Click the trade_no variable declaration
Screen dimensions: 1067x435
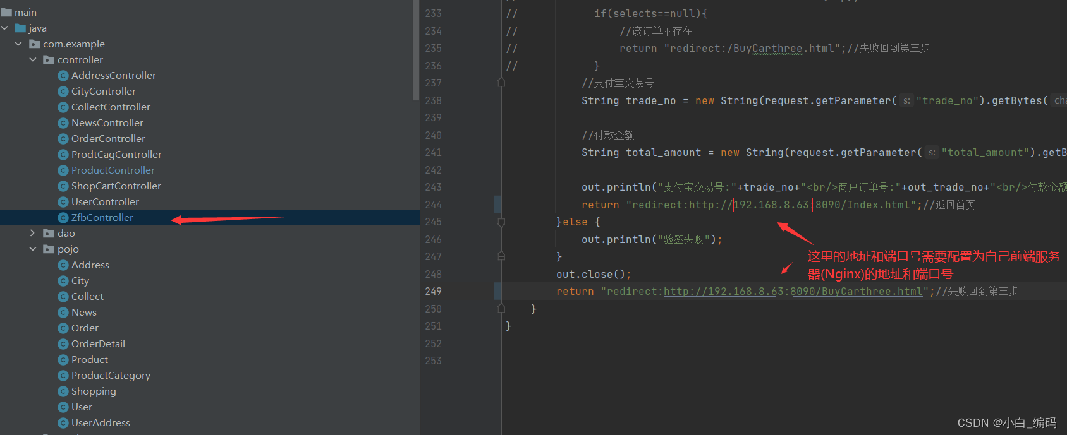tap(650, 100)
